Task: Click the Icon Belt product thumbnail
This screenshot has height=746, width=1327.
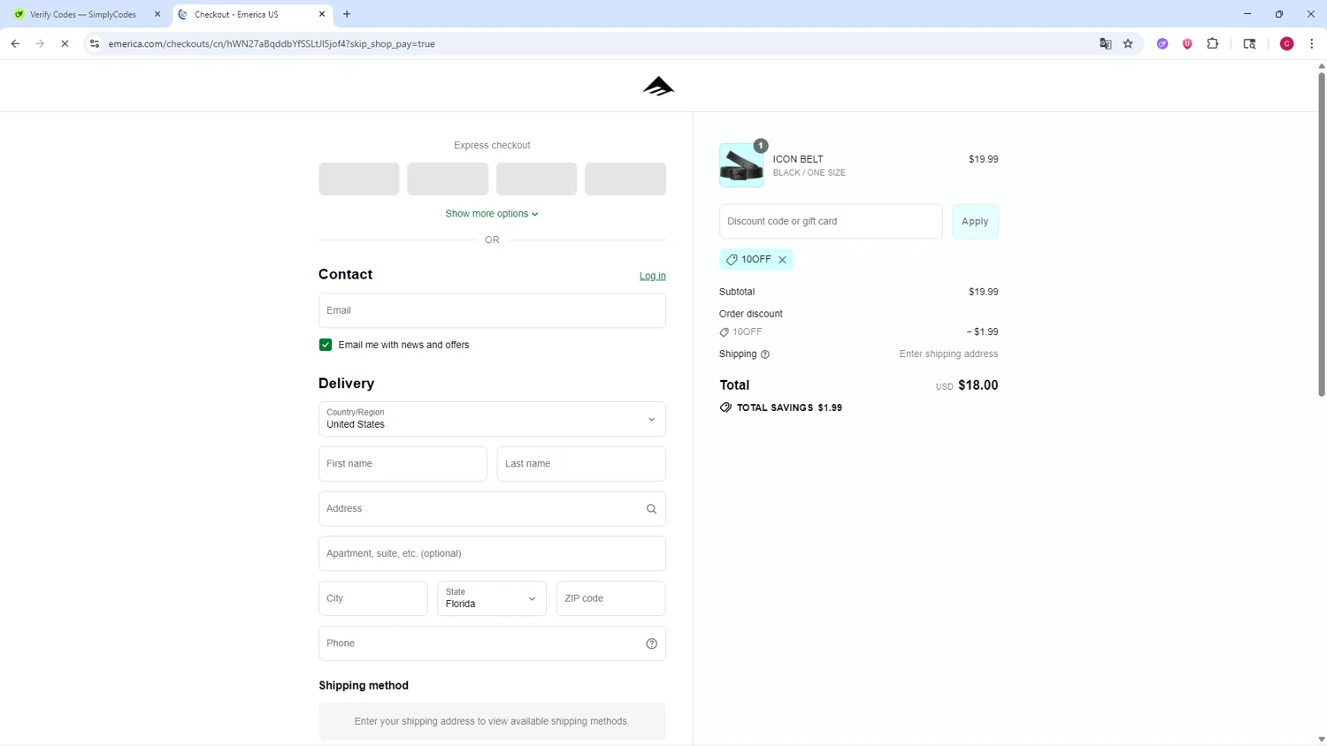Action: click(x=741, y=165)
